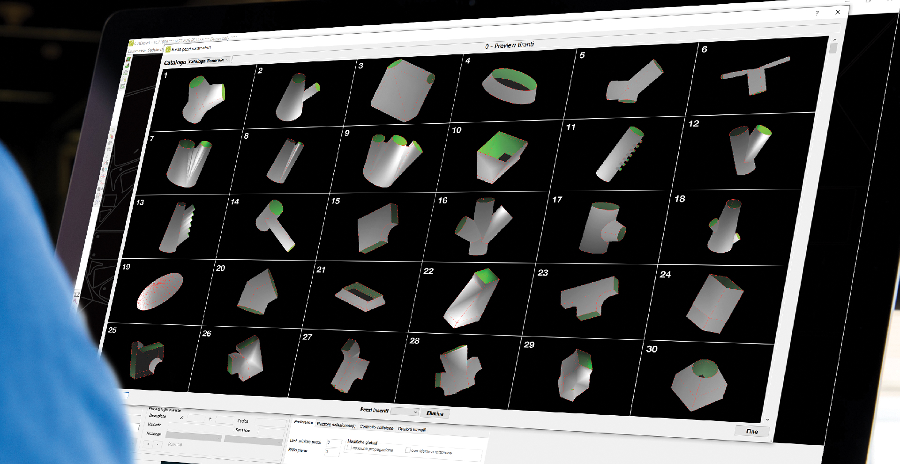
Task: Pick piece 16 three-way pipe junction
Action: (483, 226)
